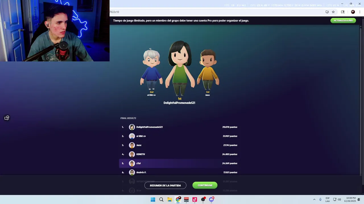This screenshot has width=364, height=204.
Task: Click the ACTUALIZA A PRO button
Action: click(343, 20)
